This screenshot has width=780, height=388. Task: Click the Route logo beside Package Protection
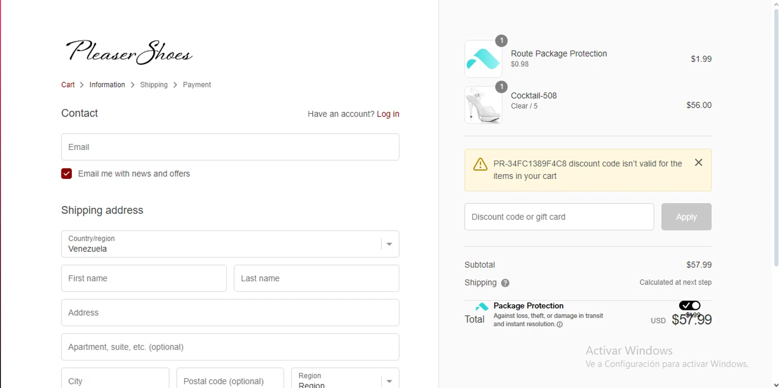[482, 306]
